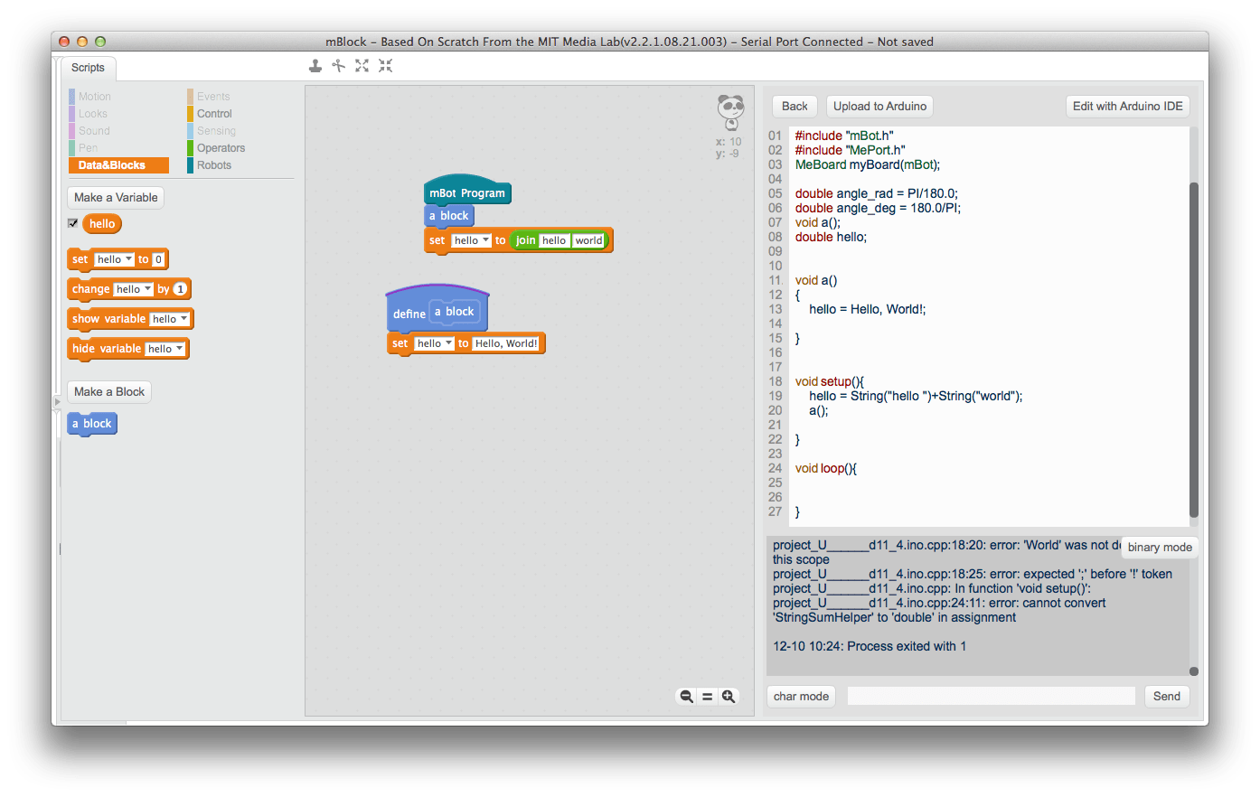This screenshot has width=1260, height=797.
Task: Select the duplicate stamp tool
Action: (315, 65)
